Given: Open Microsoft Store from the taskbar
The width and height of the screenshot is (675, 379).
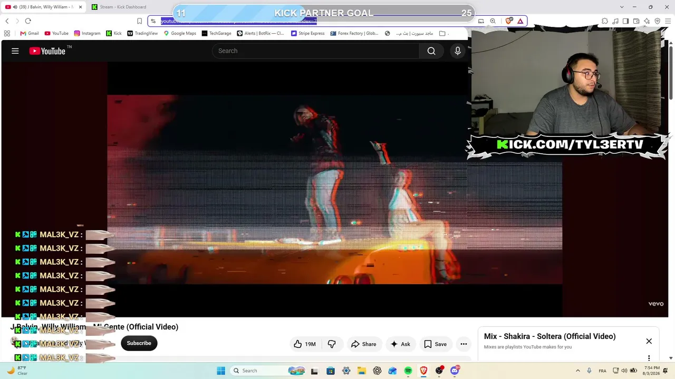Looking at the screenshot, I should 331,371.
